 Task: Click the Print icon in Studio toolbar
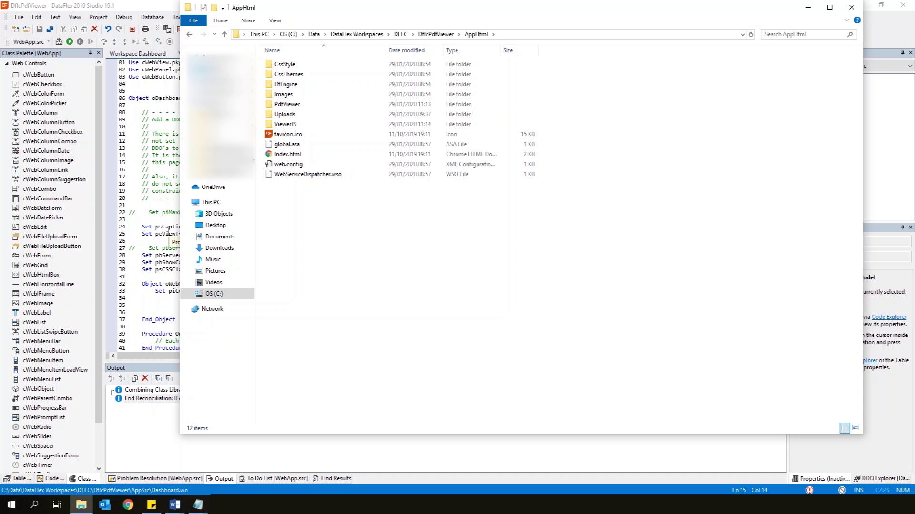[145, 29]
